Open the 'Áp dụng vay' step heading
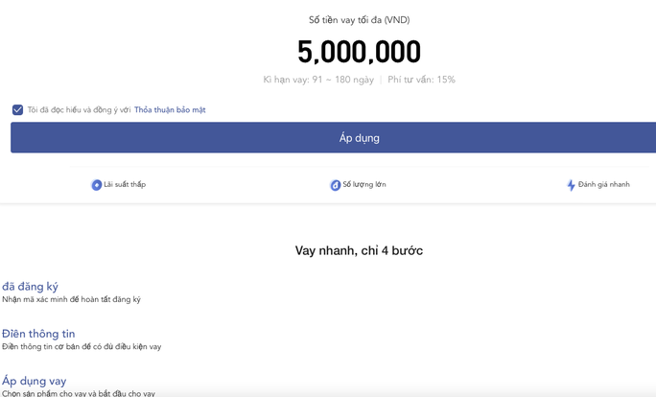Viewport: 656px width, 397px height. (35, 381)
